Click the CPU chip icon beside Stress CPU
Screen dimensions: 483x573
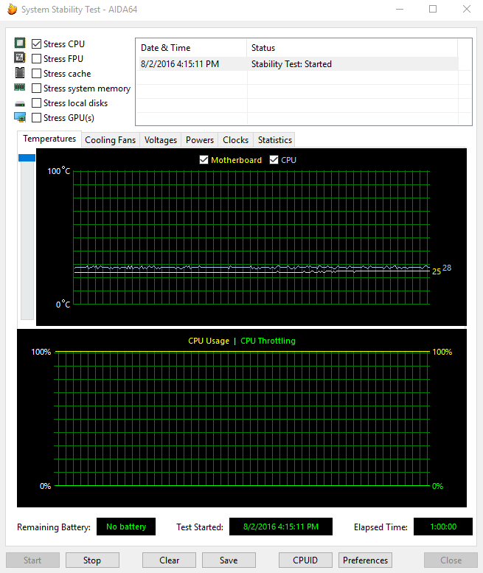tap(20, 44)
